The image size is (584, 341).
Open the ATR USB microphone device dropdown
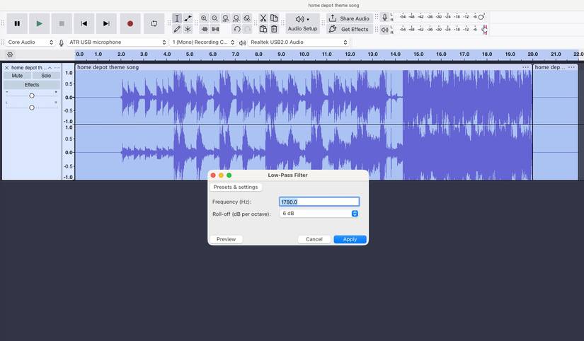tap(117, 42)
